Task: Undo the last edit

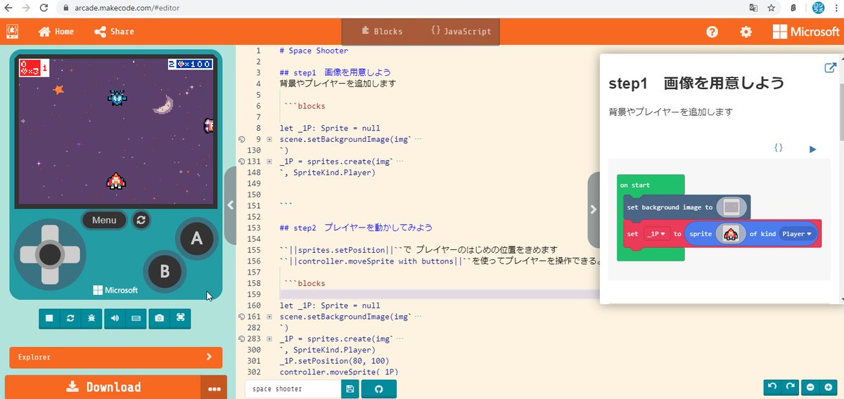Action: click(772, 386)
